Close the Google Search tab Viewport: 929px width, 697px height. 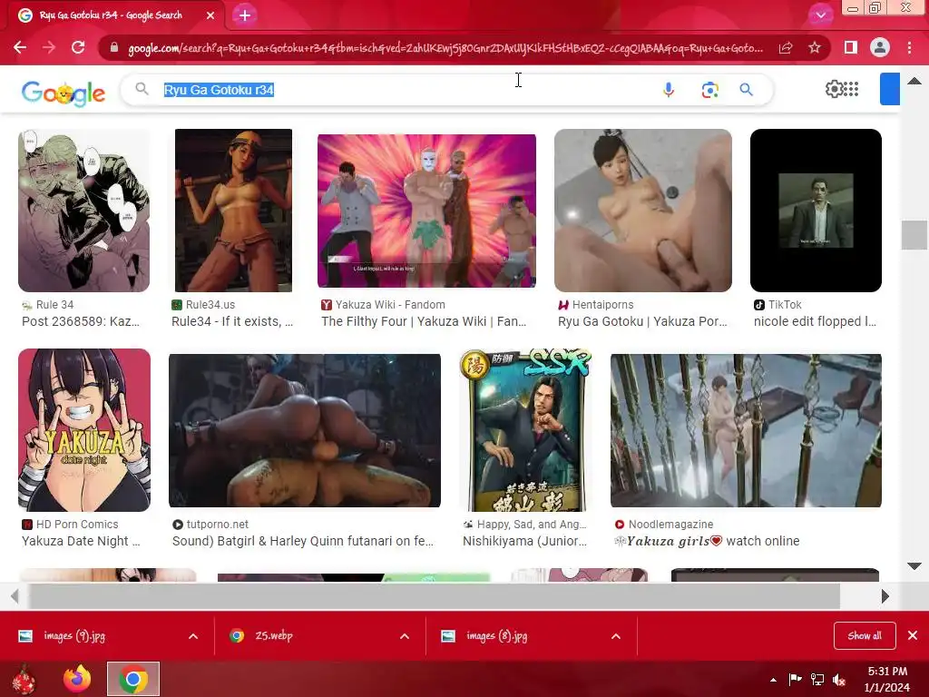tap(210, 15)
